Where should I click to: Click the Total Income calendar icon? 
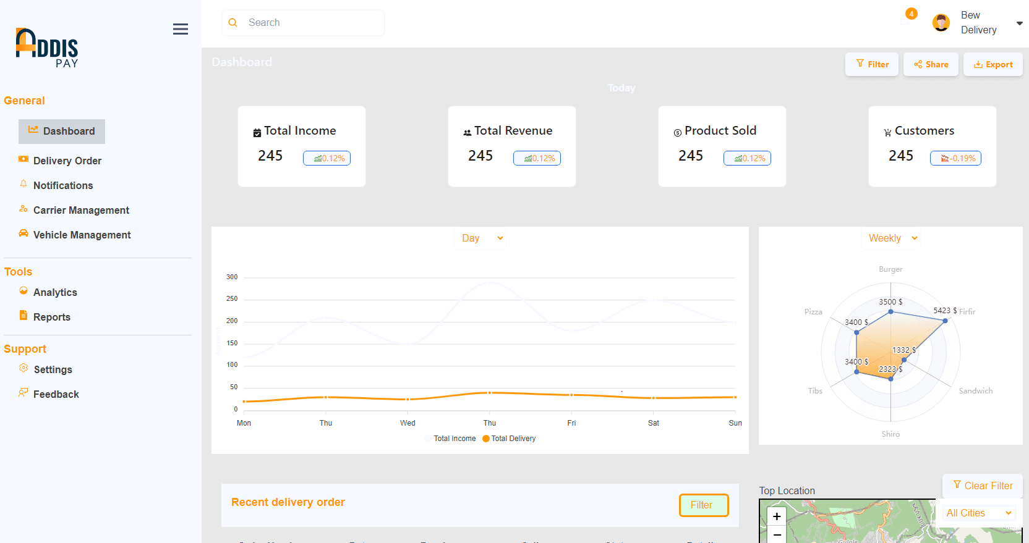click(x=257, y=133)
